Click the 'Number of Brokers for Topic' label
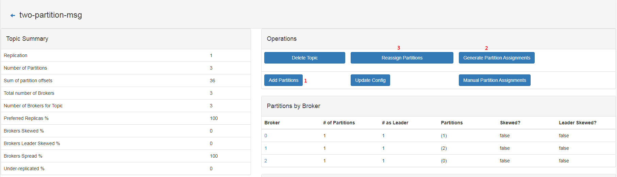The height and width of the screenshot is (177, 617). (x=33, y=106)
